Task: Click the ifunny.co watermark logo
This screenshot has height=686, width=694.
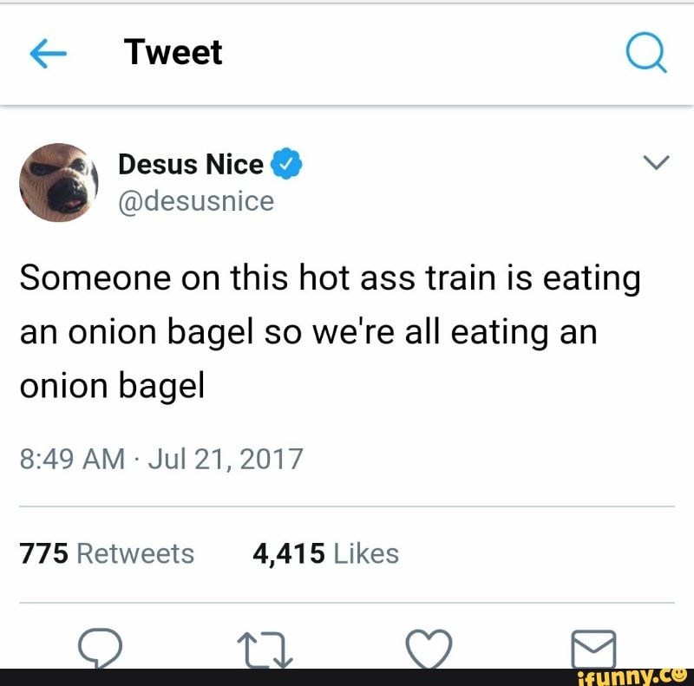Action: (632, 677)
